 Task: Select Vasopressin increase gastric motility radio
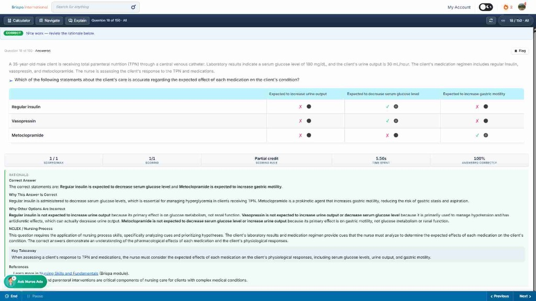click(486, 121)
